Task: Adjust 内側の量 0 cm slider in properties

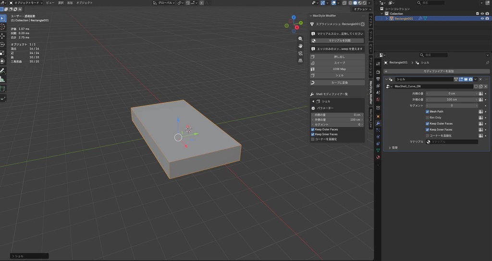Action: (452, 94)
